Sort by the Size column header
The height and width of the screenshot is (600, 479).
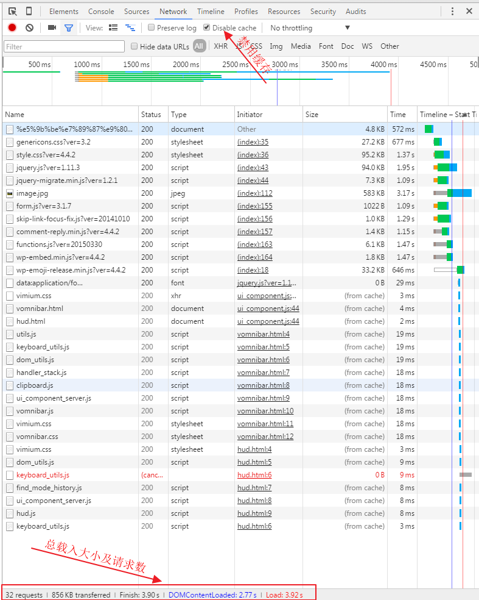point(345,115)
